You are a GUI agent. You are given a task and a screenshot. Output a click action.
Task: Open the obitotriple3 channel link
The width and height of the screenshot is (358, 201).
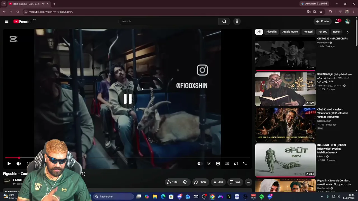pos(323,43)
